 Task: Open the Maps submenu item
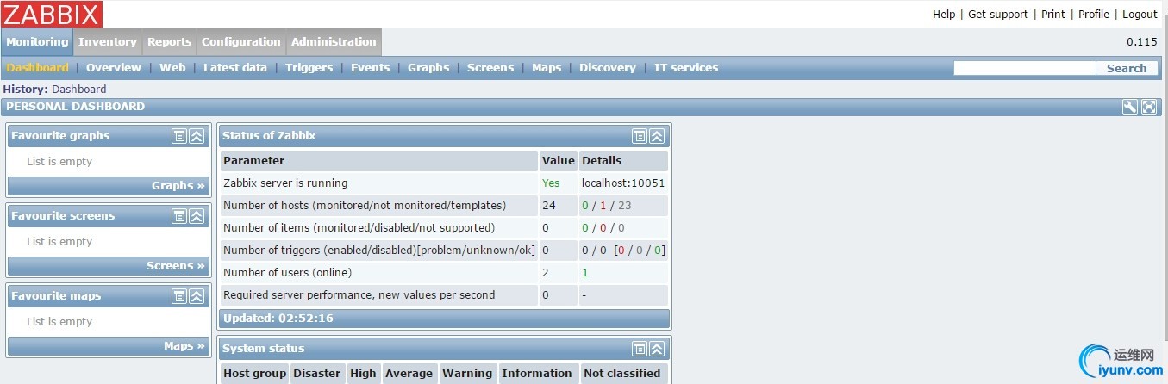click(x=547, y=67)
